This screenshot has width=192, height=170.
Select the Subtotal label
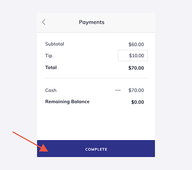[55, 44]
